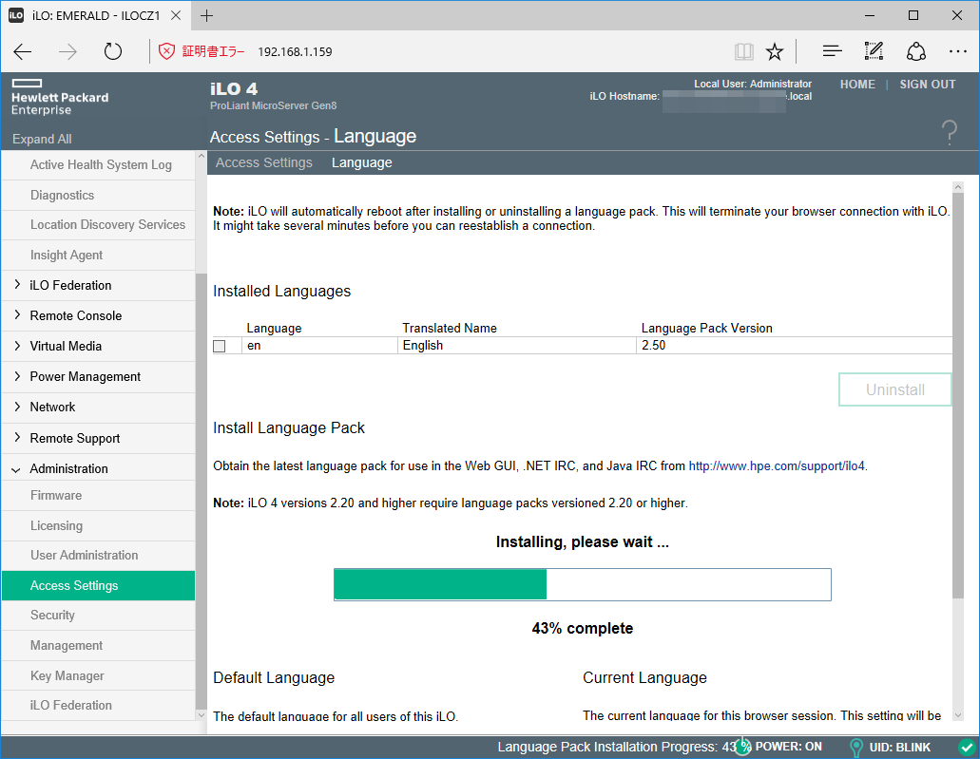Click the power status icon in footer
980x759 pixels.
[x=742, y=747]
